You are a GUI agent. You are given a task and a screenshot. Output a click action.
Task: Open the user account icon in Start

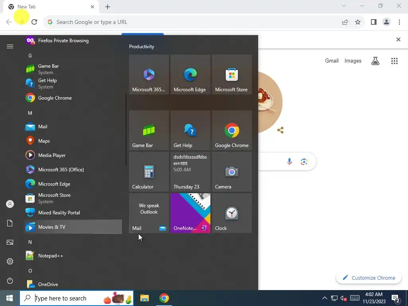coord(10,204)
